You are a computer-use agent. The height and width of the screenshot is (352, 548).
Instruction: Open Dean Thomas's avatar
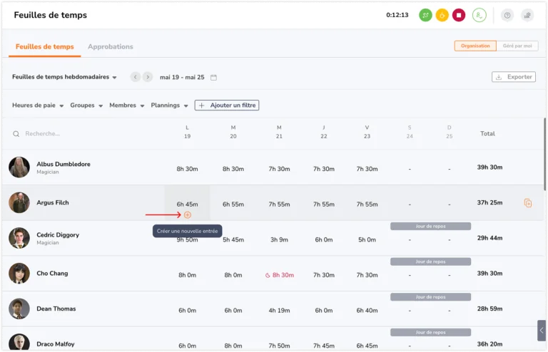[19, 309]
